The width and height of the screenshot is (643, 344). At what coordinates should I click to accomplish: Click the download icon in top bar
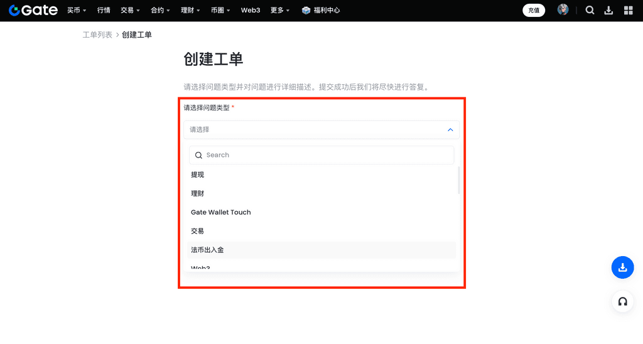click(x=608, y=10)
